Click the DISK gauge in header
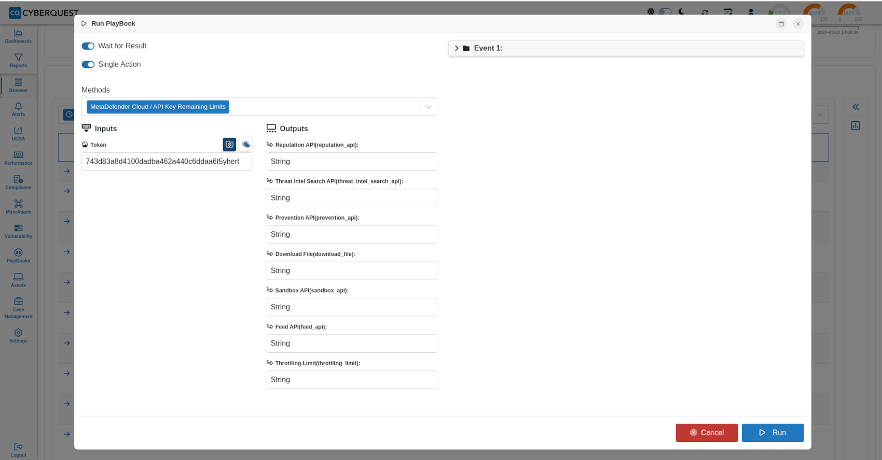882x460 pixels. pos(849,11)
